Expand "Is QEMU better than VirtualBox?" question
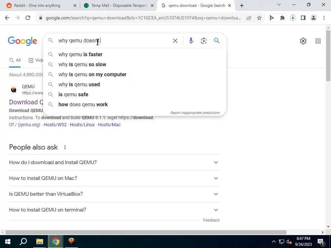The image size is (331, 248). pos(114,194)
